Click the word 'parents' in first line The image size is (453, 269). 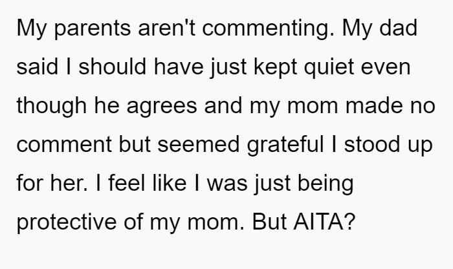93,28
